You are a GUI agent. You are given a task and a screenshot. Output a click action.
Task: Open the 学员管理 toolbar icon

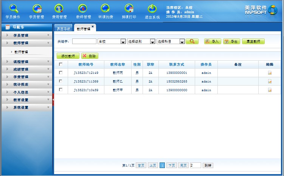(x=36, y=9)
